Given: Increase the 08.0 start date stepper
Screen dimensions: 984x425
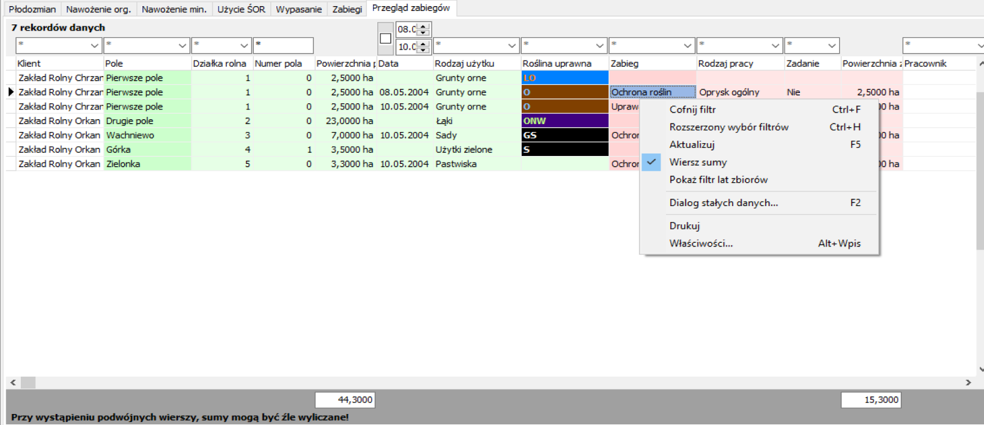Looking at the screenshot, I should [x=423, y=26].
